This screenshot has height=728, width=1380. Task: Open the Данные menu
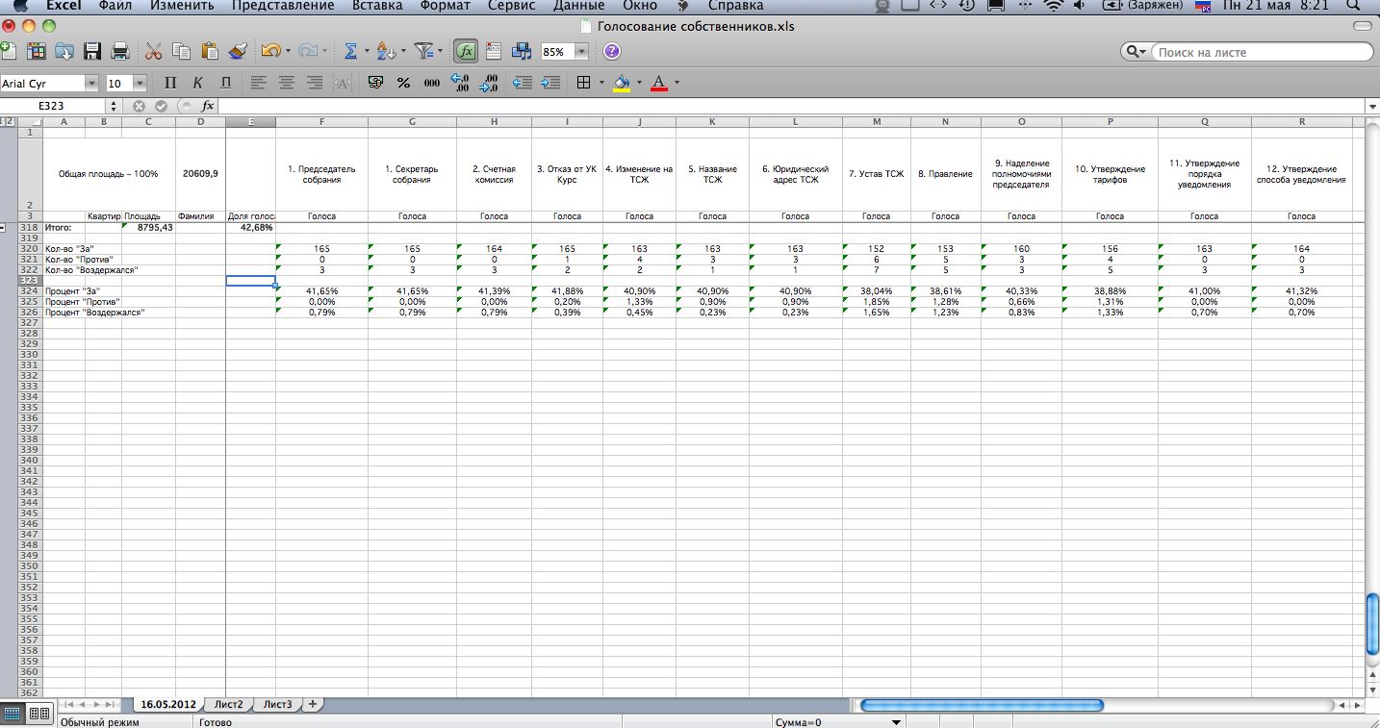tap(579, 6)
